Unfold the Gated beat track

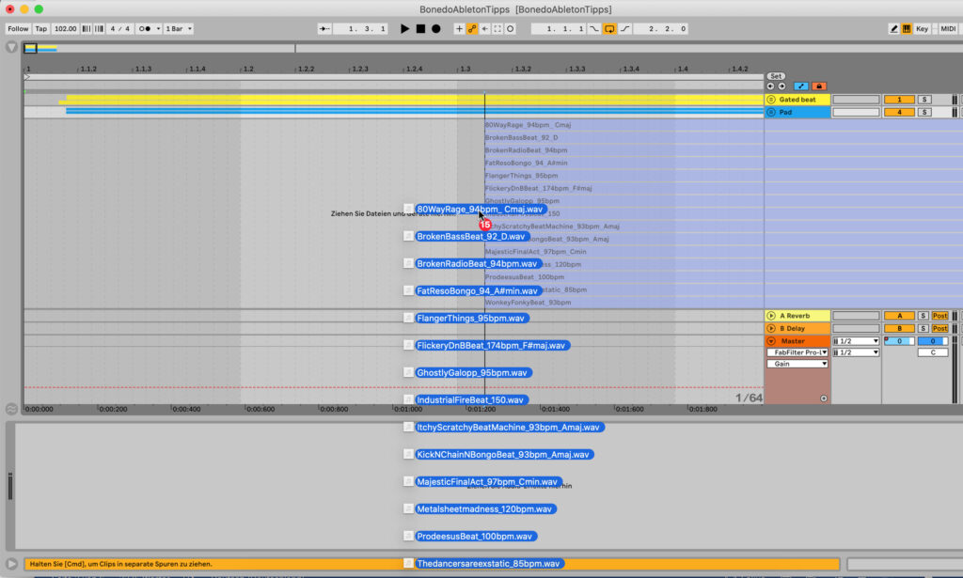tap(771, 100)
